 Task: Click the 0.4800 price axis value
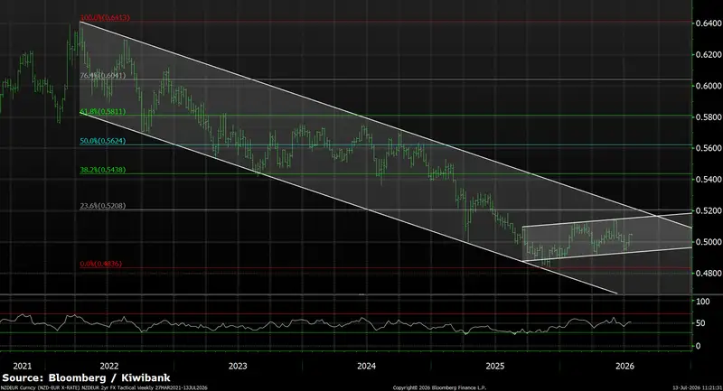click(709, 273)
